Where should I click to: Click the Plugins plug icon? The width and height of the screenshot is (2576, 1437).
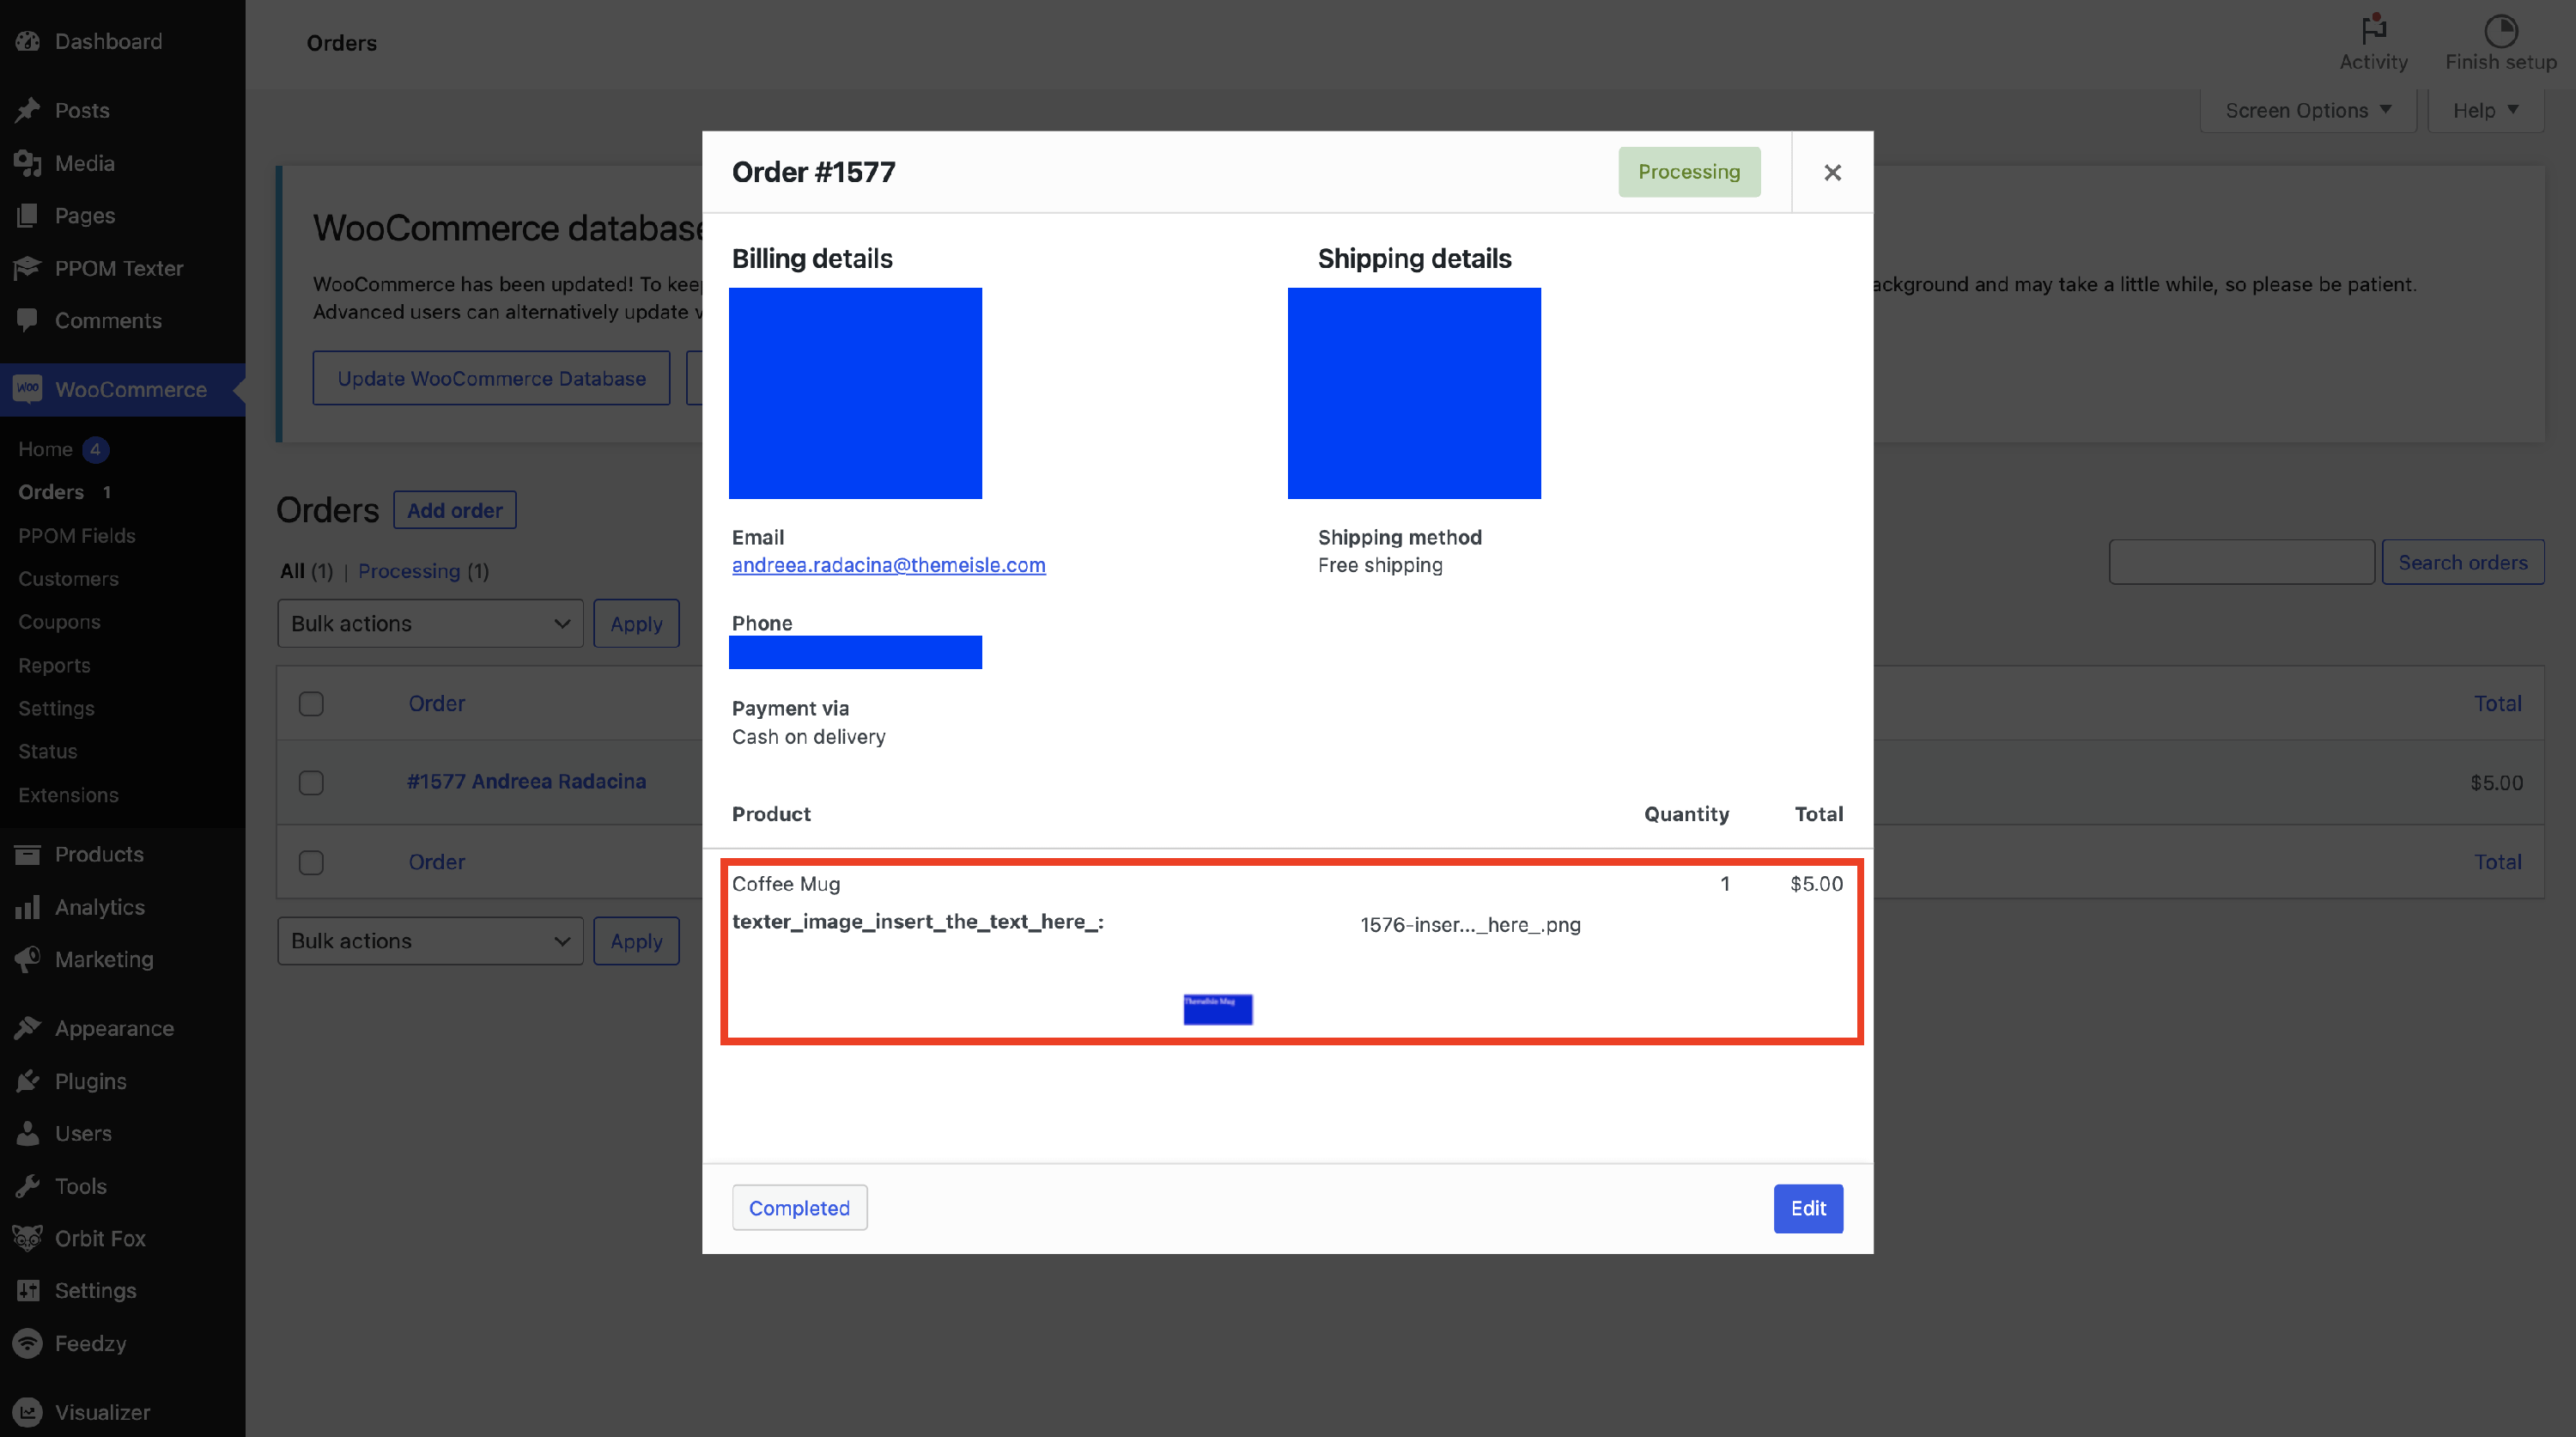click(x=27, y=1081)
